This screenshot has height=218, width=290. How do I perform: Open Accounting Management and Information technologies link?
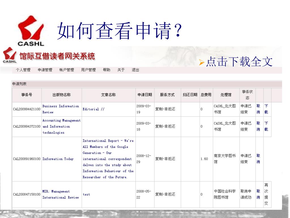pyautogui.click(x=61, y=126)
